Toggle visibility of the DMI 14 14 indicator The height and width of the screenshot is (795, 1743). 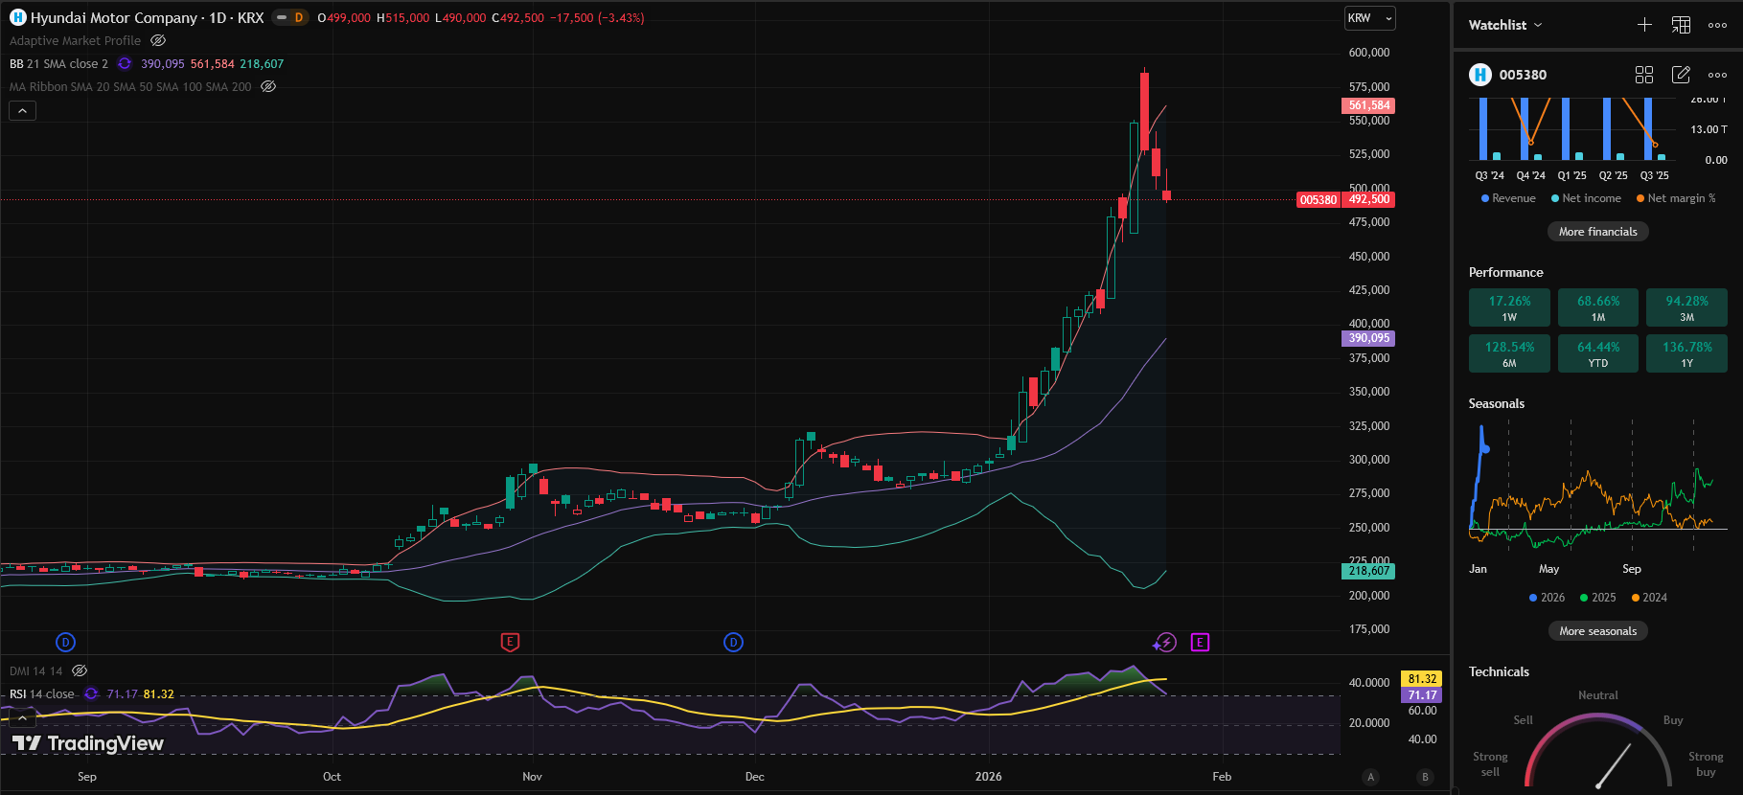click(80, 670)
